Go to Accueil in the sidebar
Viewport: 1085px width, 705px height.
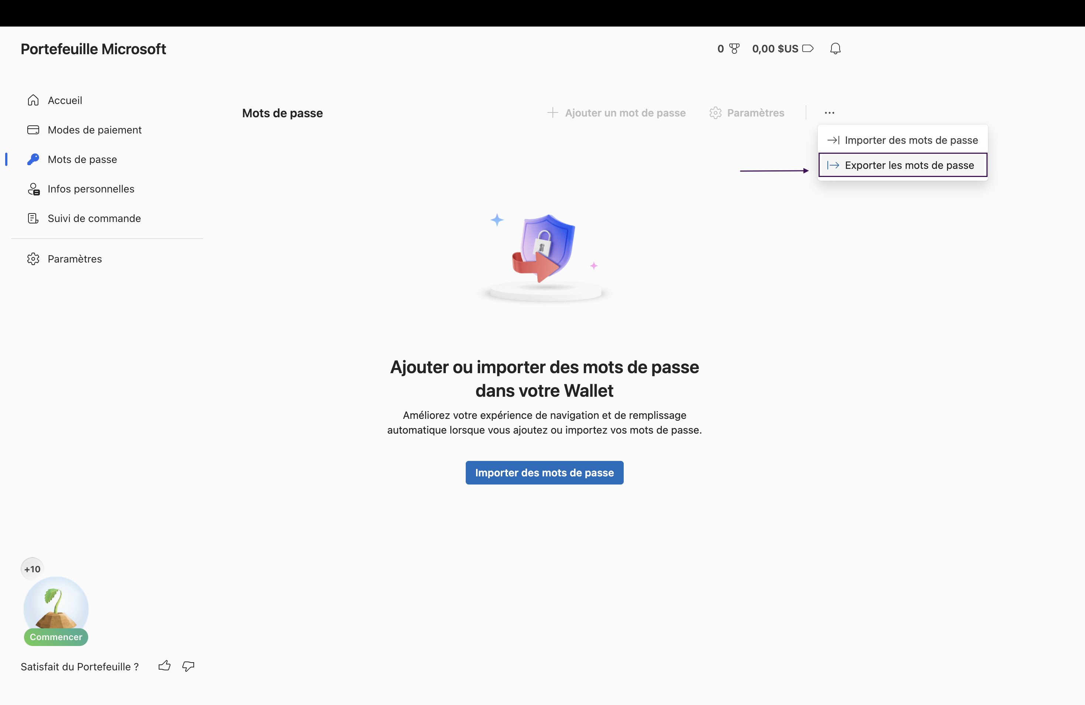pos(65,100)
